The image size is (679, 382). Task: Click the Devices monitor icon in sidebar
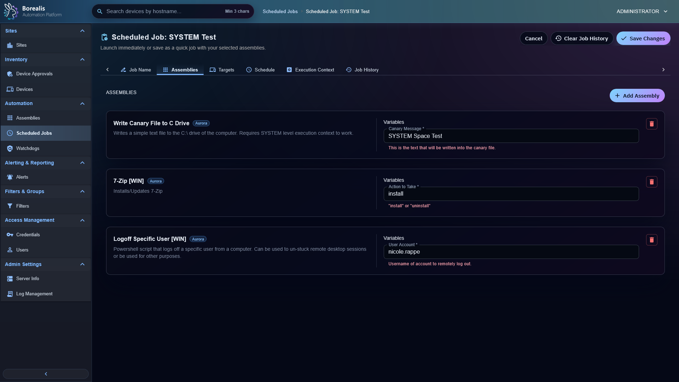coord(10,89)
